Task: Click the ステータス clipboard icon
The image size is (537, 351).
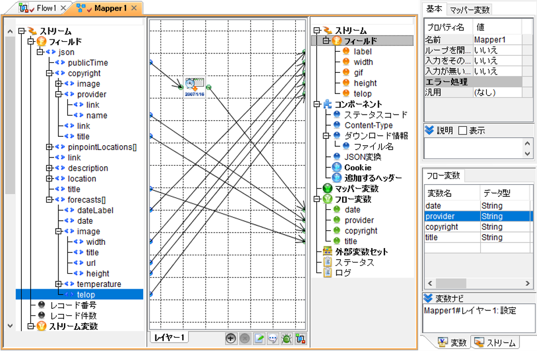Action: tap(328, 262)
